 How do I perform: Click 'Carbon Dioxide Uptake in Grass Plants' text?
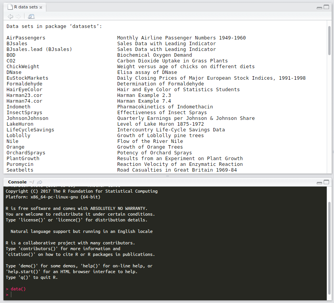(x=172, y=61)
